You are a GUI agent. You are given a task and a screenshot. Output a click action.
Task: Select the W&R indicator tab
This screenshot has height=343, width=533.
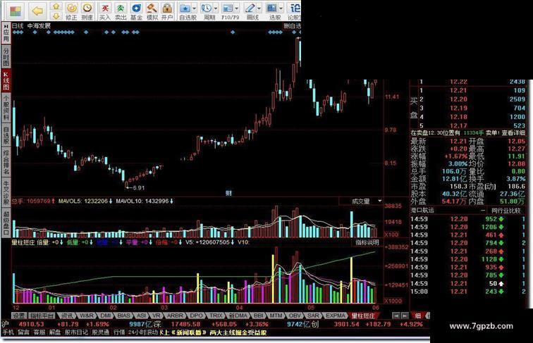[87, 316]
